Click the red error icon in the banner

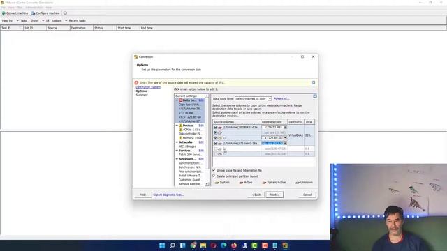click(x=137, y=82)
